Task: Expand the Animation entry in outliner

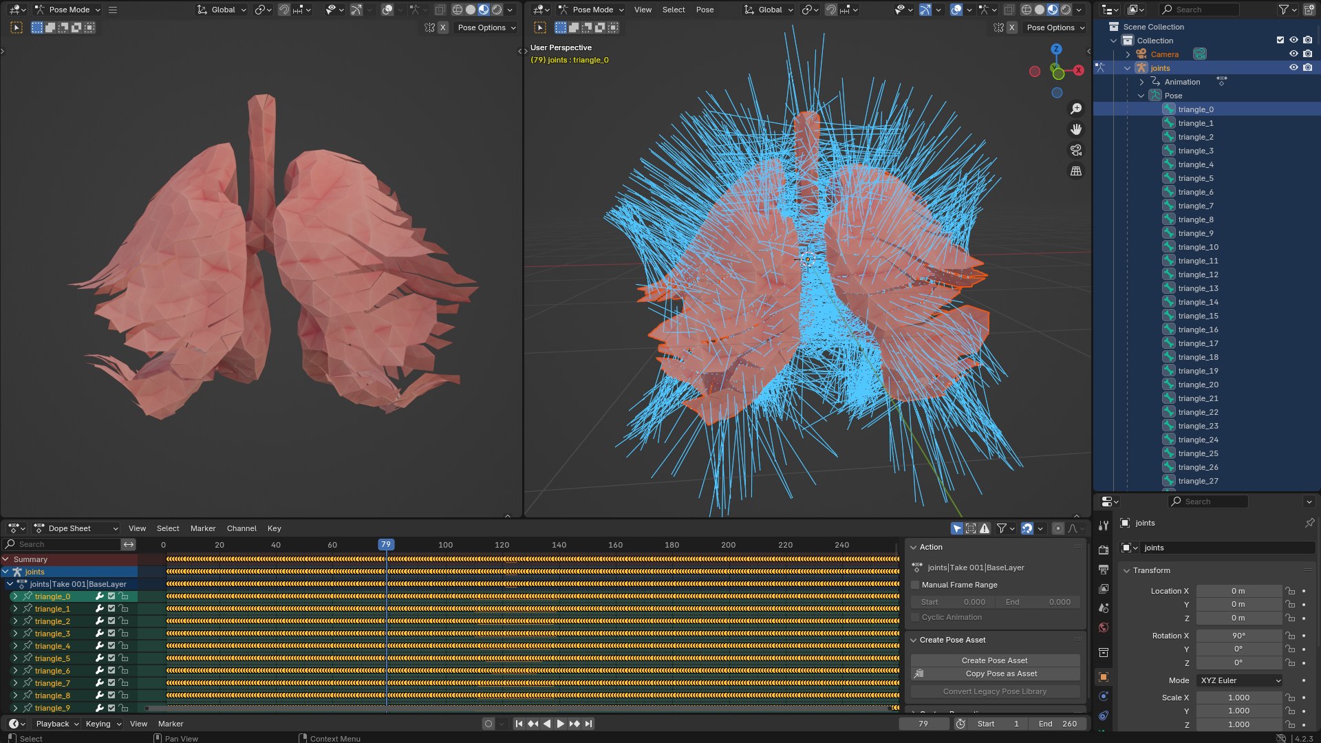Action: tap(1141, 82)
